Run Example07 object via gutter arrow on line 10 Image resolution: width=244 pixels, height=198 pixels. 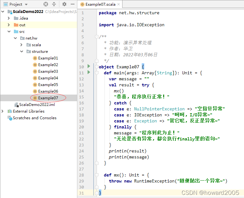tap(89, 66)
